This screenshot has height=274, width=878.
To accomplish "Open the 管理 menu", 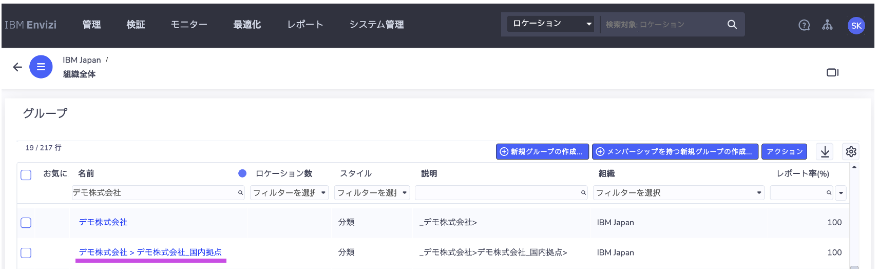I will [x=91, y=25].
